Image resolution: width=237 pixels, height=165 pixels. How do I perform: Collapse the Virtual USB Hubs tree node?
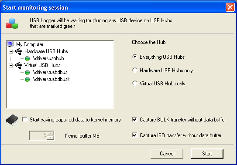coord(10,65)
